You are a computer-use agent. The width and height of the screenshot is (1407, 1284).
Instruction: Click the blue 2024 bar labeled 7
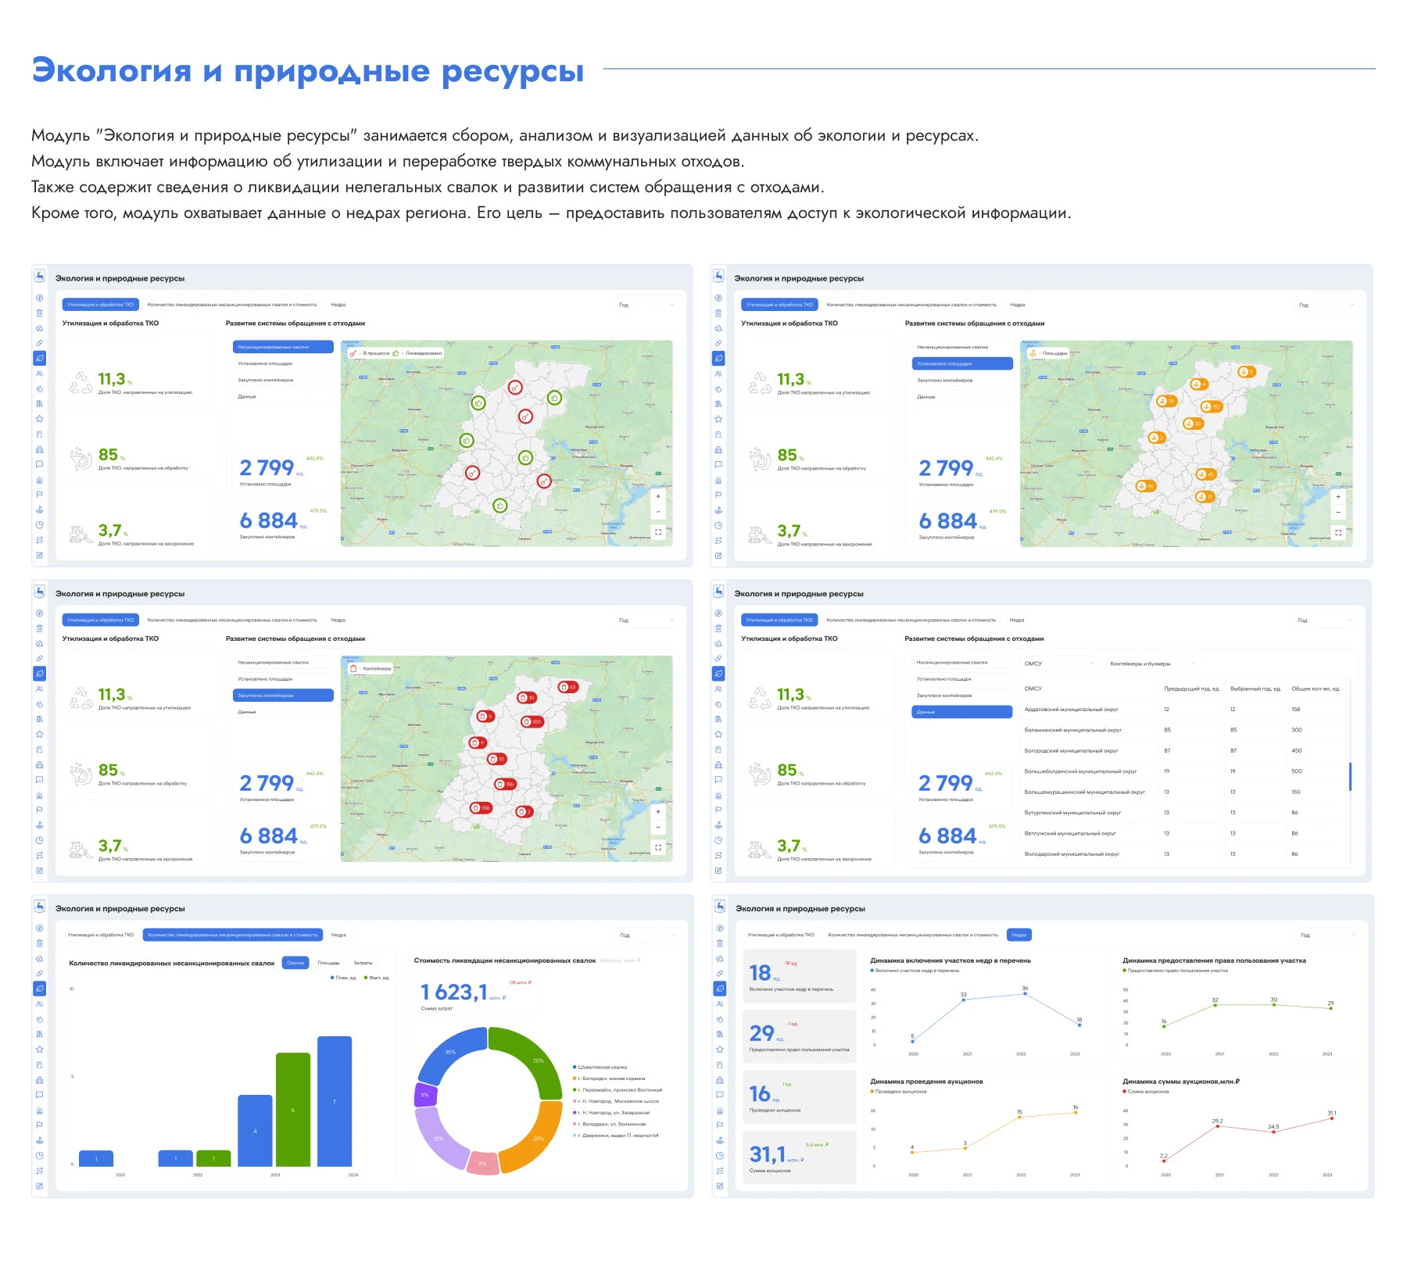[335, 1101]
